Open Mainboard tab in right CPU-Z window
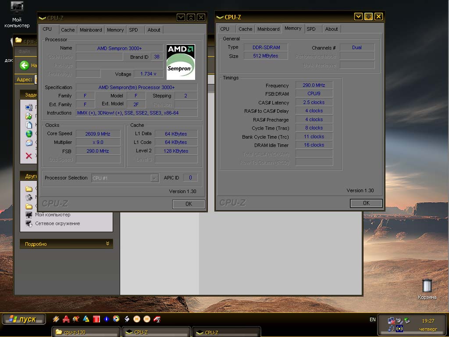 tap(268, 29)
